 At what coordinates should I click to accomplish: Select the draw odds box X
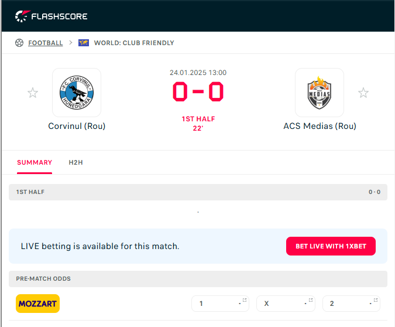pos(286,304)
